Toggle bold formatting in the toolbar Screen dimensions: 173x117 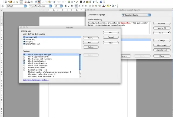click(66, 6)
